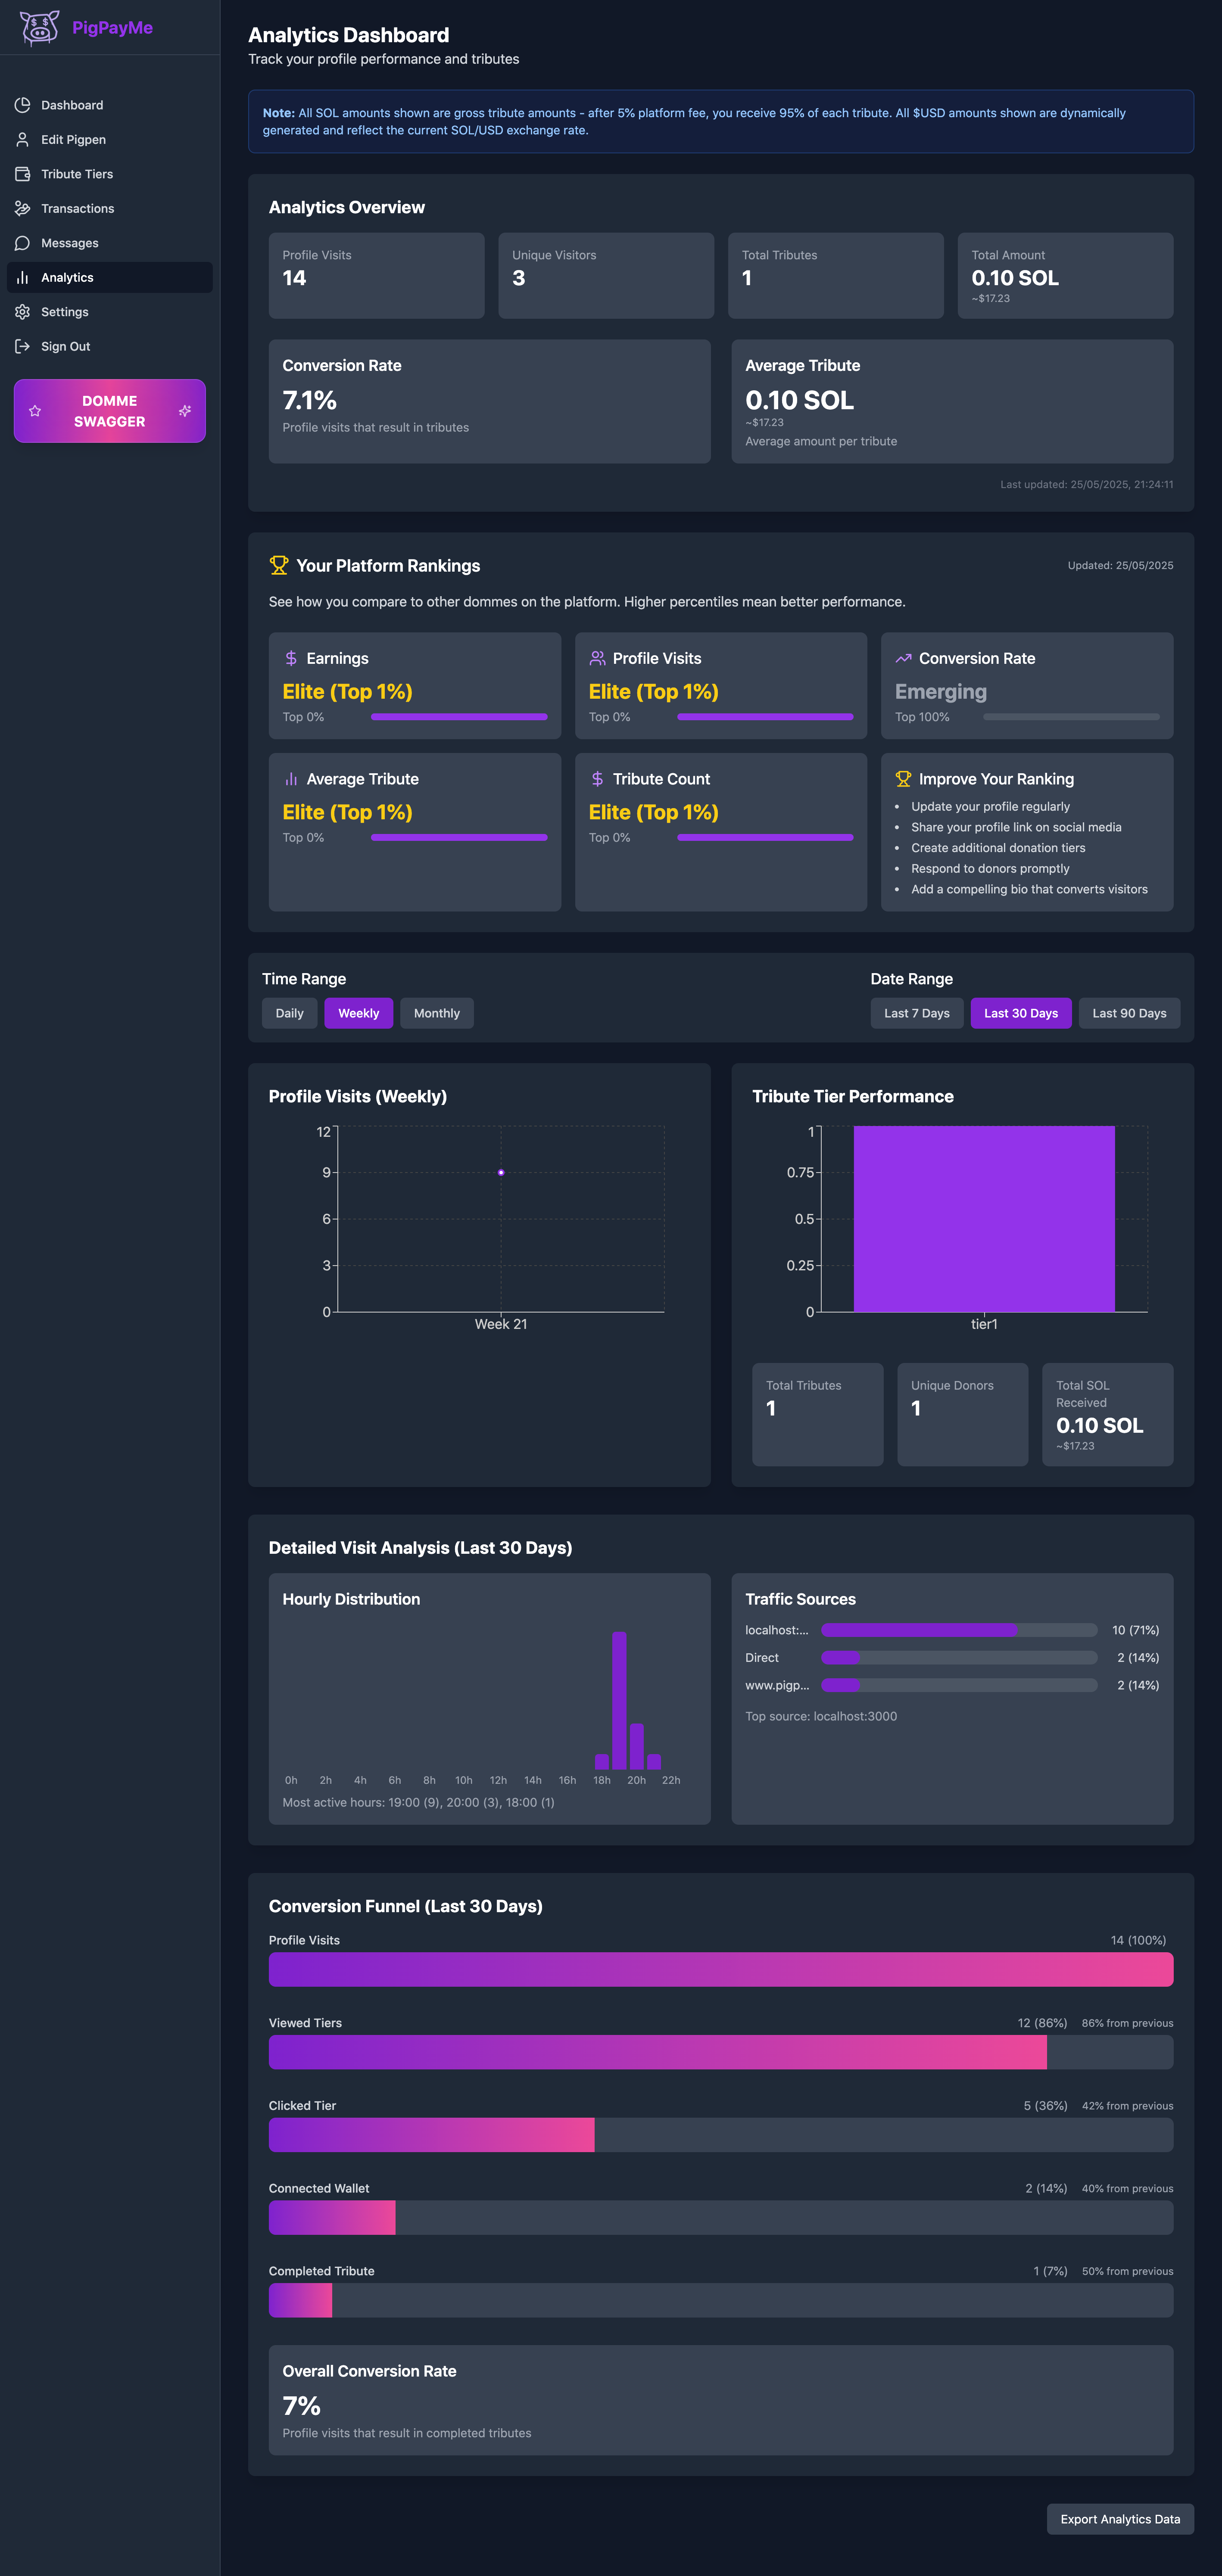Screen dimensions: 1222x2576
Task: Switch time range to Monthly
Action: (x=437, y=1013)
